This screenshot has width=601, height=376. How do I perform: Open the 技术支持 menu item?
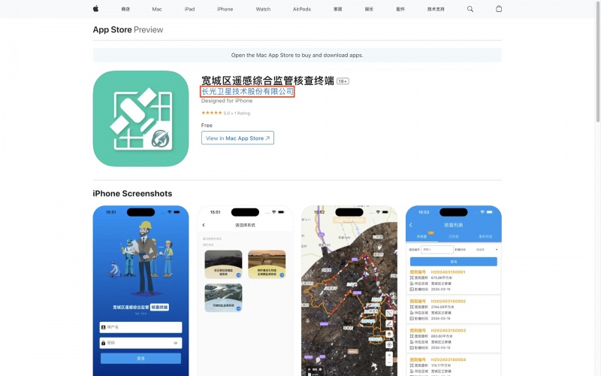point(436,9)
